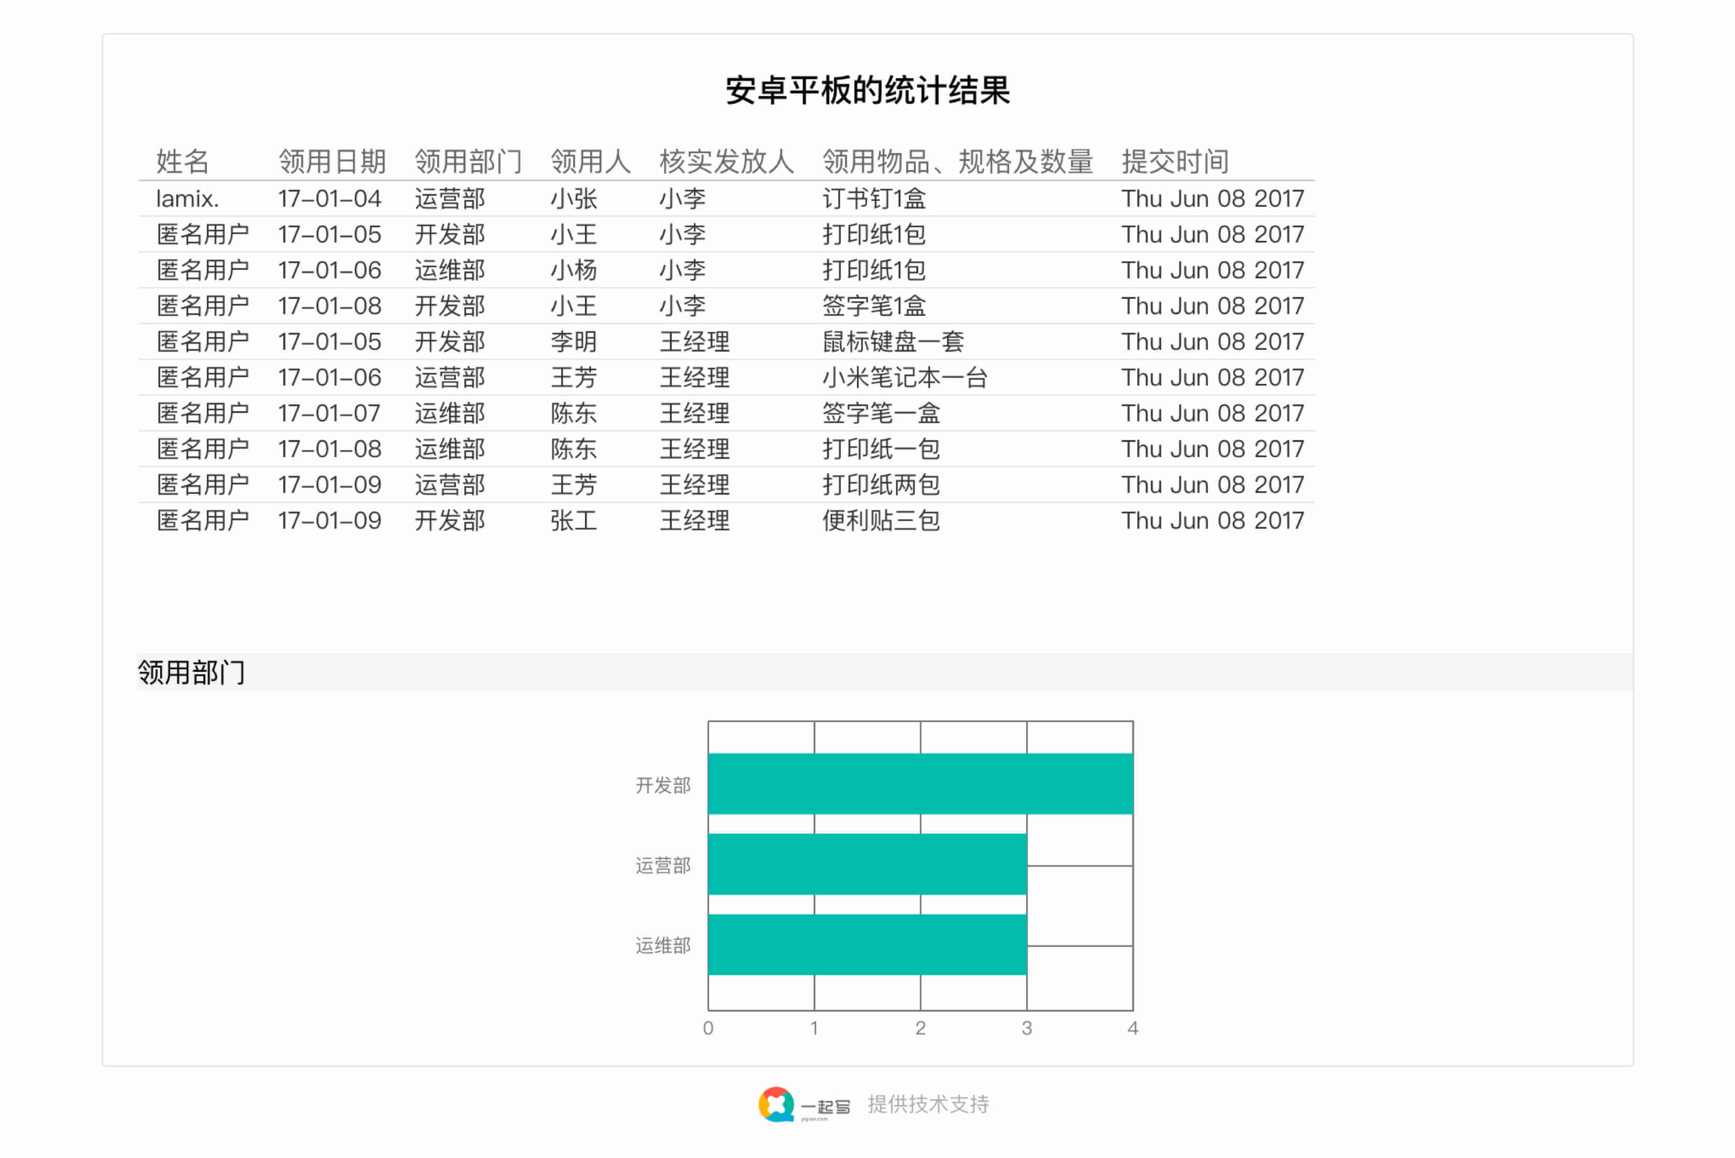Click the 领用部门 table column header
This screenshot has width=1735, height=1158.
click(469, 161)
